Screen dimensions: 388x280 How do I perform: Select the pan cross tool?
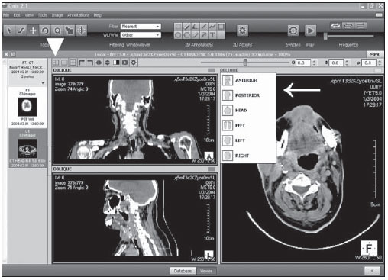tap(33, 31)
